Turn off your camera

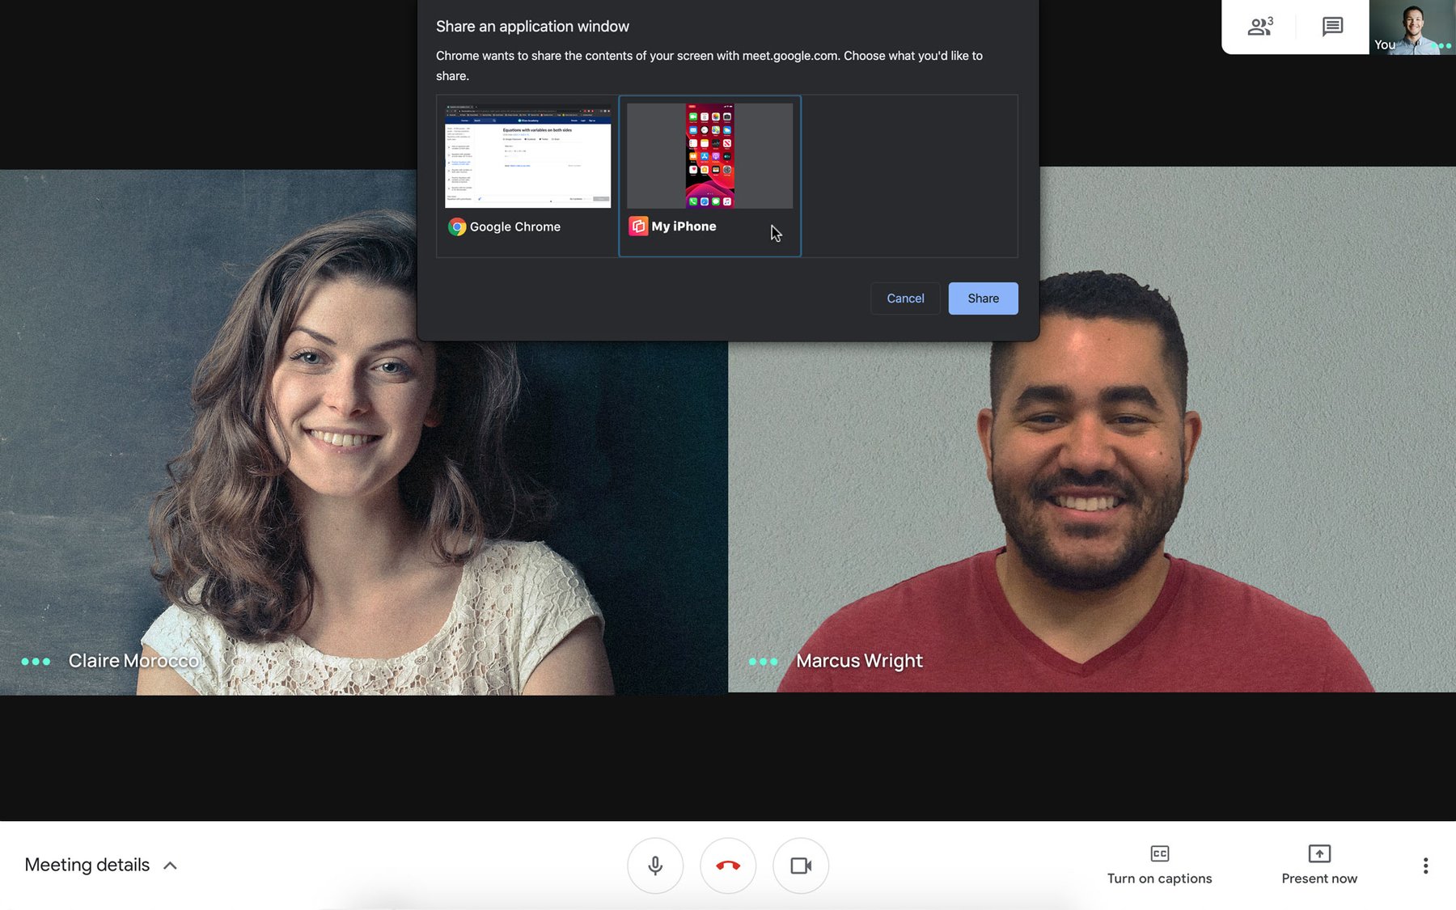pos(801,865)
